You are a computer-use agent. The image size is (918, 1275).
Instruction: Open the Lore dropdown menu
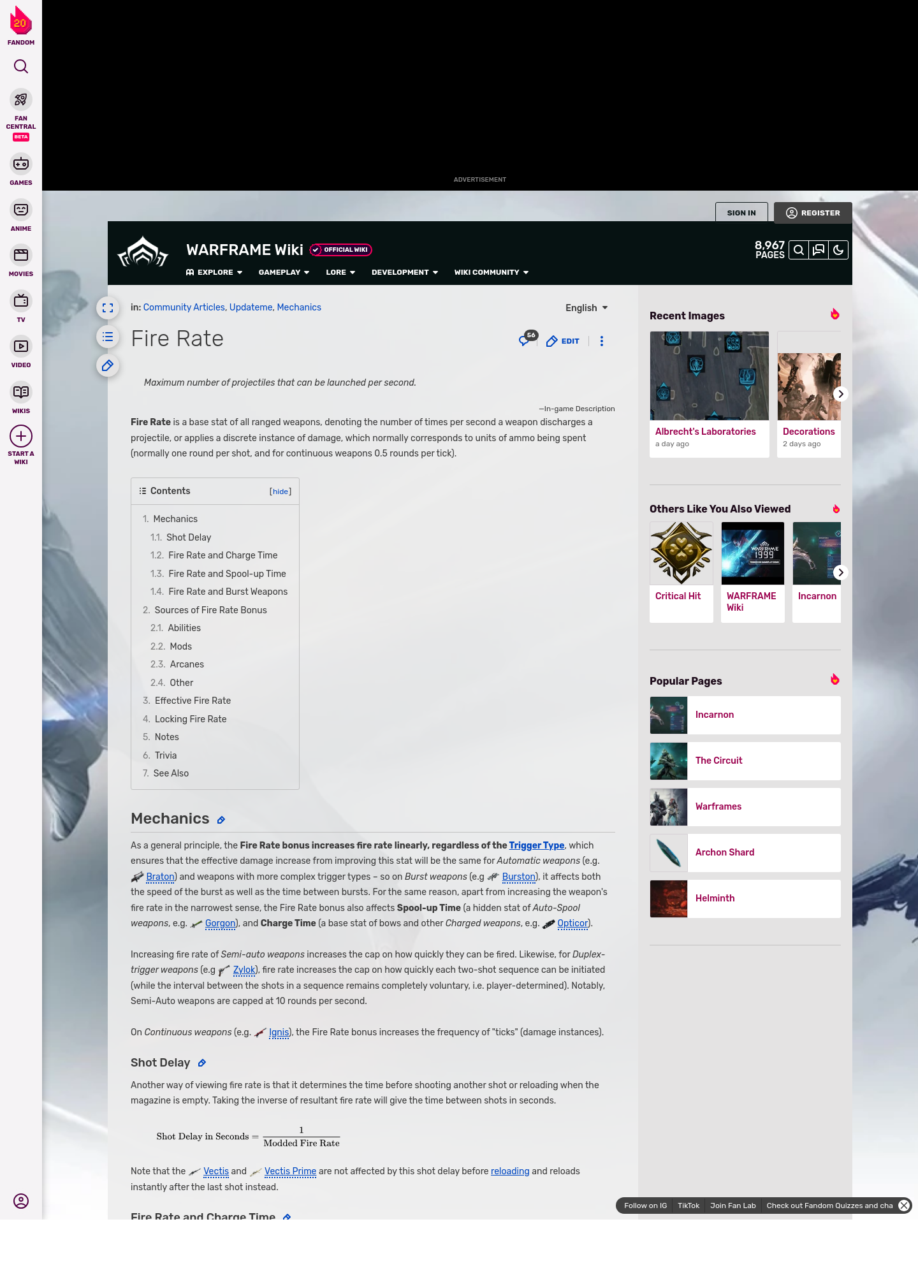340,272
